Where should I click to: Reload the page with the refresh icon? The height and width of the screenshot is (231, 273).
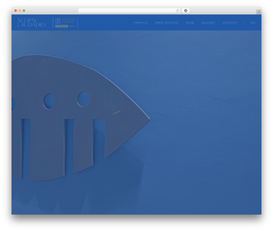tap(177, 10)
